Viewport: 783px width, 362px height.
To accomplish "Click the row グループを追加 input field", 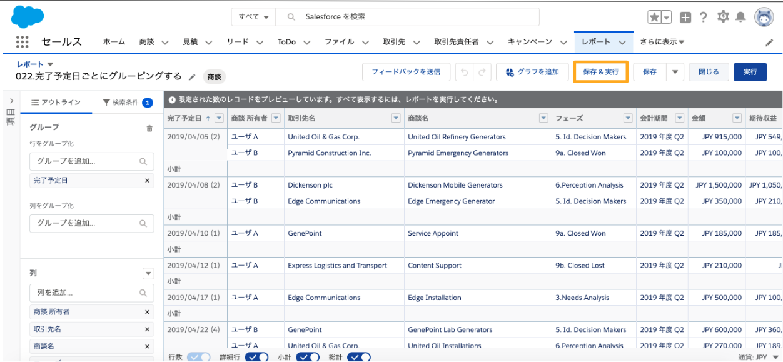I will (92, 161).
